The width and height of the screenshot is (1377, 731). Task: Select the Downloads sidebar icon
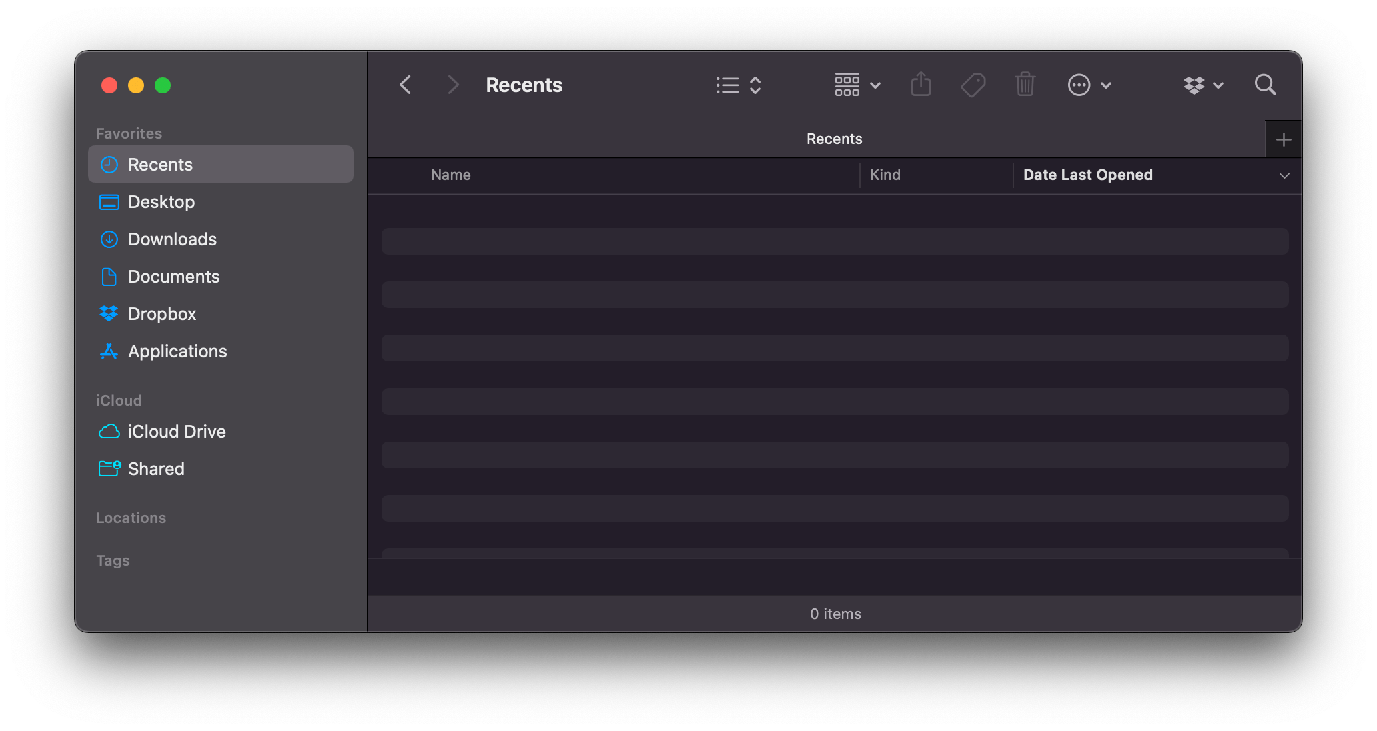point(109,239)
